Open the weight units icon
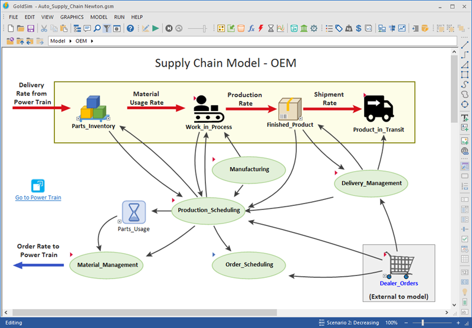This screenshot has width=472, height=328. pos(349,28)
